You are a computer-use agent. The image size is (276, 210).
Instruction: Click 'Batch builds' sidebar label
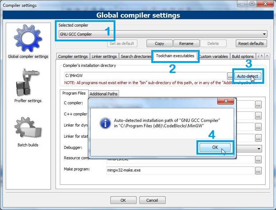click(x=28, y=145)
